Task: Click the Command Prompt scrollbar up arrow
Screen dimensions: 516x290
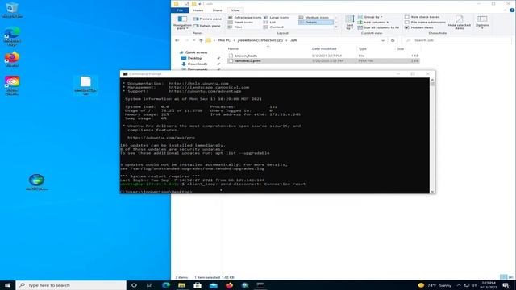Action: [x=432, y=80]
